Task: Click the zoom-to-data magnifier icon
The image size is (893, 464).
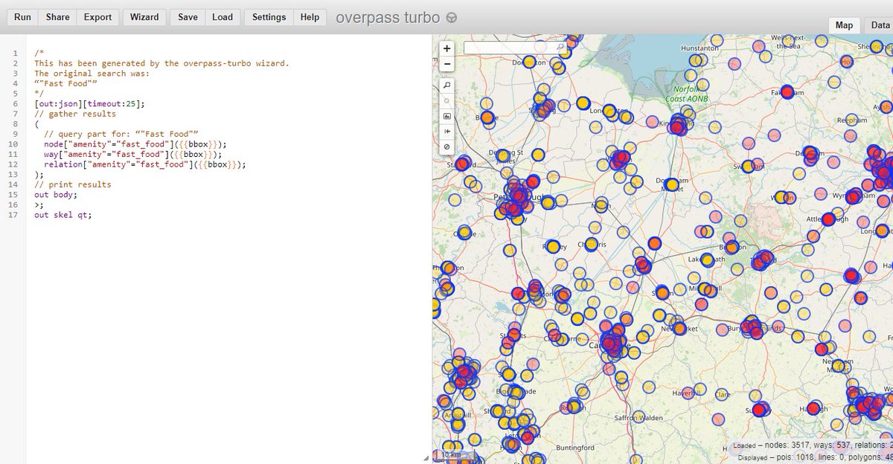Action: pyautogui.click(x=446, y=86)
